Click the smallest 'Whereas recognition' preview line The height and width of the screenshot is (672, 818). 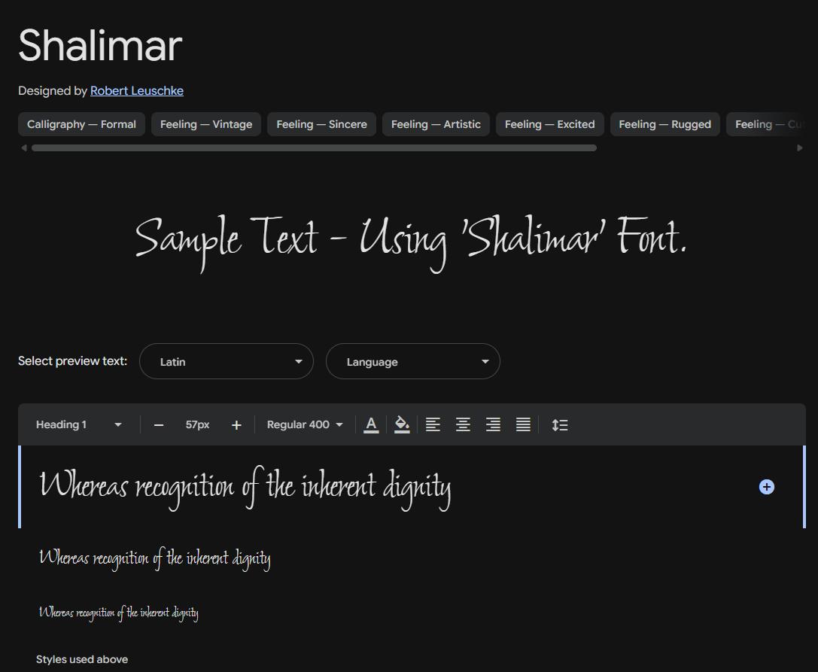[118, 612]
